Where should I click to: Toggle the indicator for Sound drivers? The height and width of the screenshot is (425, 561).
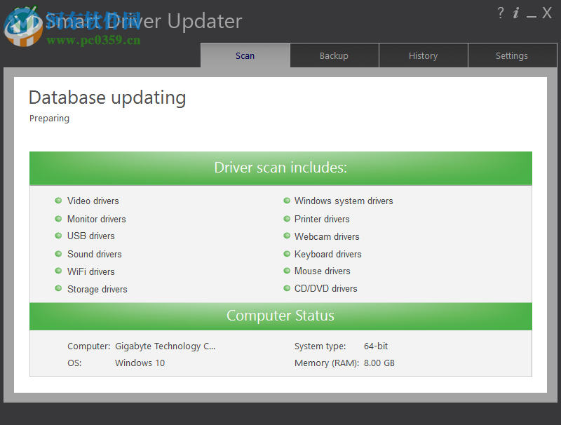[x=58, y=254]
